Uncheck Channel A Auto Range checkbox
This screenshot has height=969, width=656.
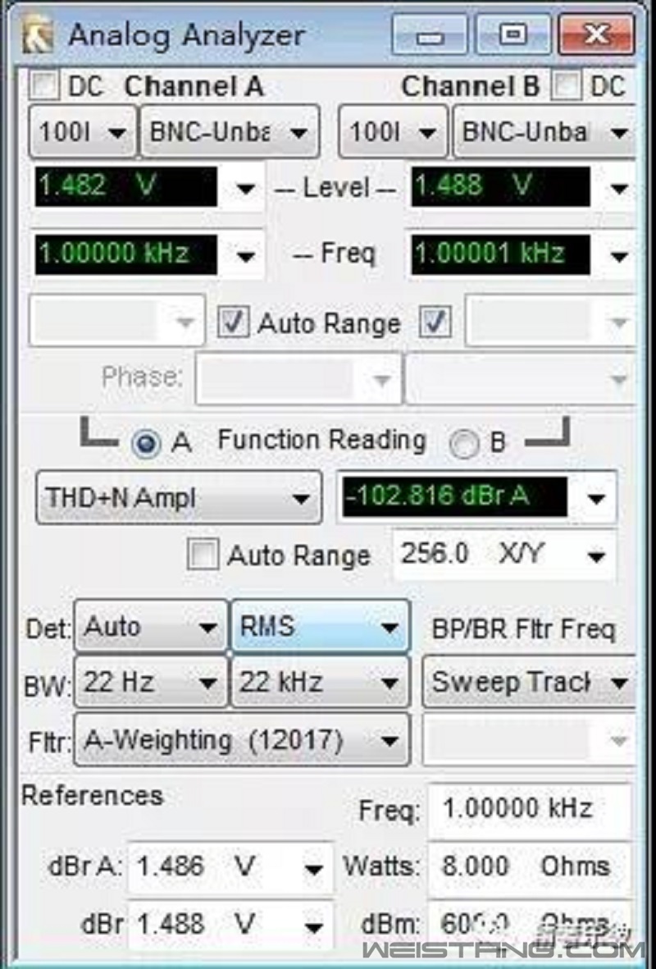[233, 322]
